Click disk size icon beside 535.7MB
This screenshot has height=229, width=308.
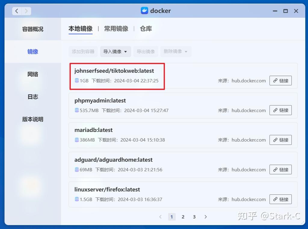[x=77, y=110]
